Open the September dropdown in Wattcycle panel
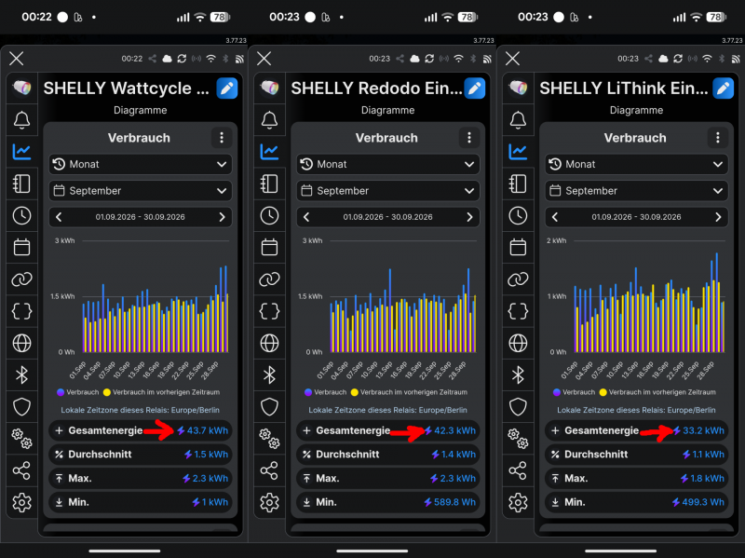Image resolution: width=745 pixels, height=558 pixels. (x=141, y=191)
